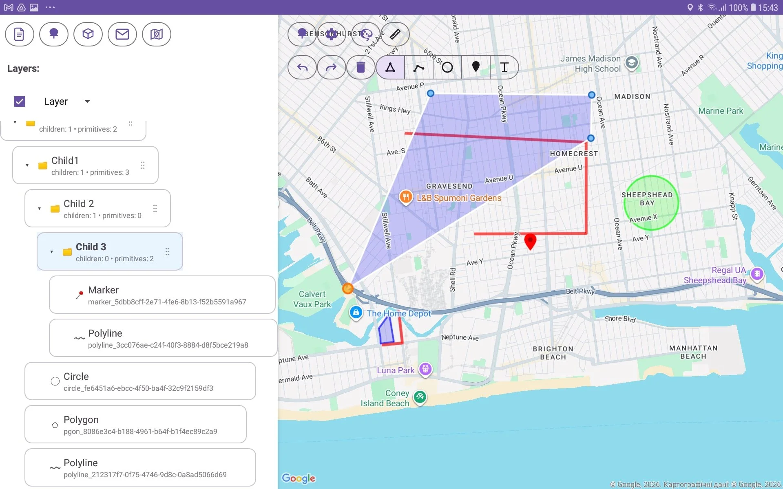Click the Layers: heading text
The width and height of the screenshot is (783, 489).
pyautogui.click(x=23, y=68)
